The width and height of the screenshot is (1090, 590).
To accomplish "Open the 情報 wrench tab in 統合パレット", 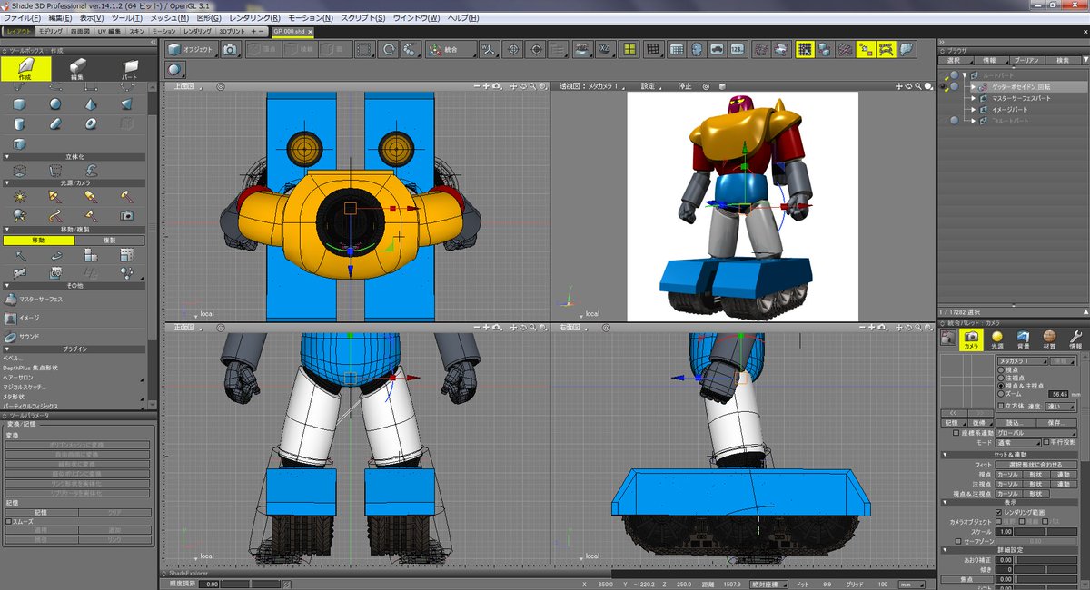I will click(1075, 339).
